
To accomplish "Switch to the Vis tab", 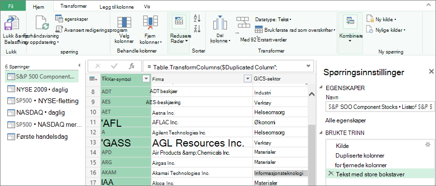I will [147, 7].
